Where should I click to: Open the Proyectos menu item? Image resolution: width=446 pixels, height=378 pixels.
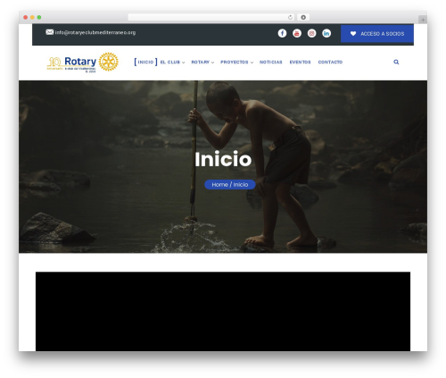(235, 62)
